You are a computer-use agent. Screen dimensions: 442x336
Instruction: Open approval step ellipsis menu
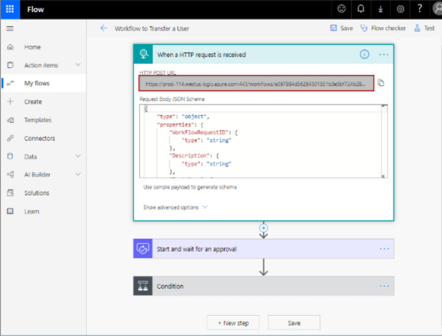(x=385, y=249)
